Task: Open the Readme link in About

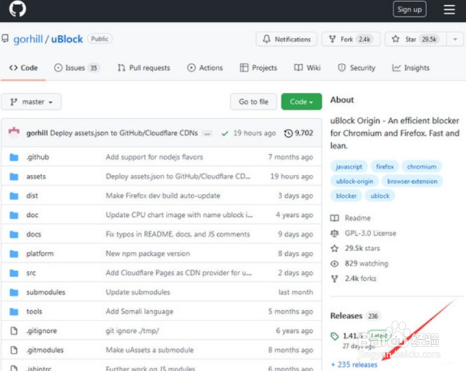Action: 351,218
